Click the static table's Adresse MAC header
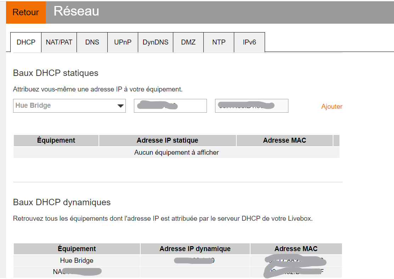Image resolution: width=394 pixels, height=279 pixels. [285, 140]
